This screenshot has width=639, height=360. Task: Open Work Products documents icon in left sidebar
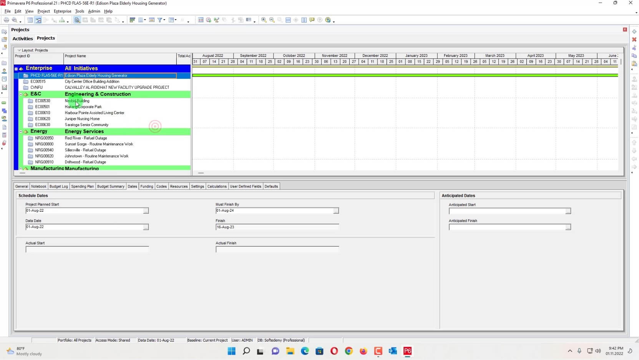(x=4, y=127)
